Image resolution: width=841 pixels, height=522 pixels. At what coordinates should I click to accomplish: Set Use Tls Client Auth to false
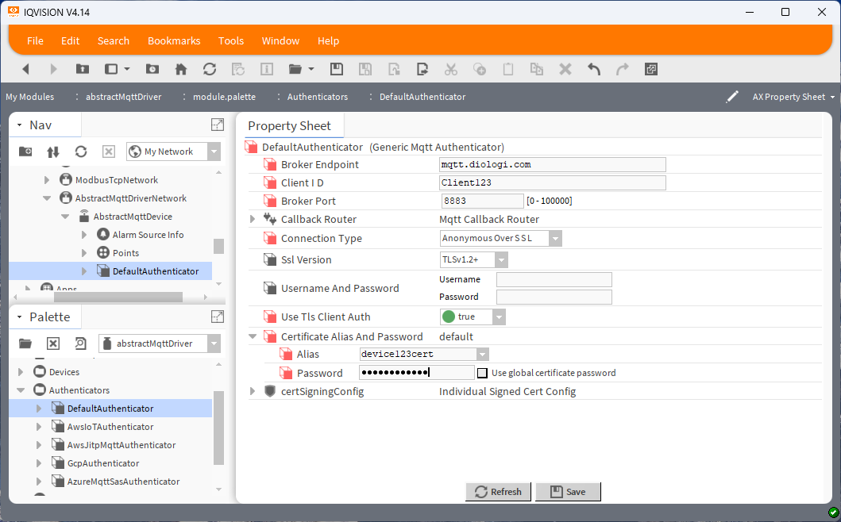(x=500, y=316)
